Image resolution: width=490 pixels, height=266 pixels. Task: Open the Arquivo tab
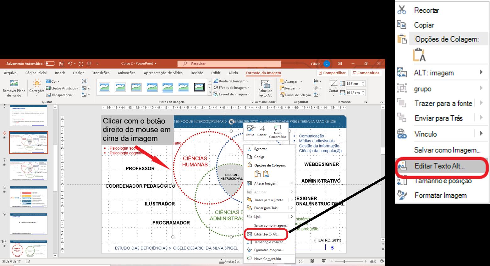click(10, 73)
